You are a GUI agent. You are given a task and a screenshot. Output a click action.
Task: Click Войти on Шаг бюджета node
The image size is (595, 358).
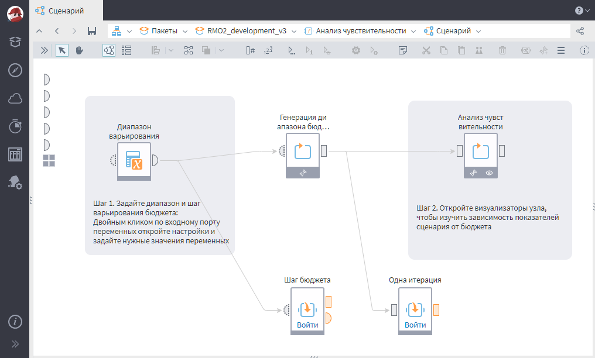pos(307,325)
